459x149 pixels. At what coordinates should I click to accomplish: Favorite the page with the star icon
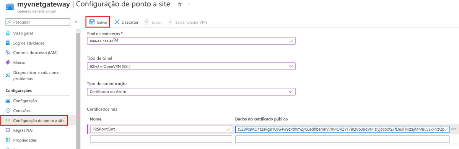(180, 4)
